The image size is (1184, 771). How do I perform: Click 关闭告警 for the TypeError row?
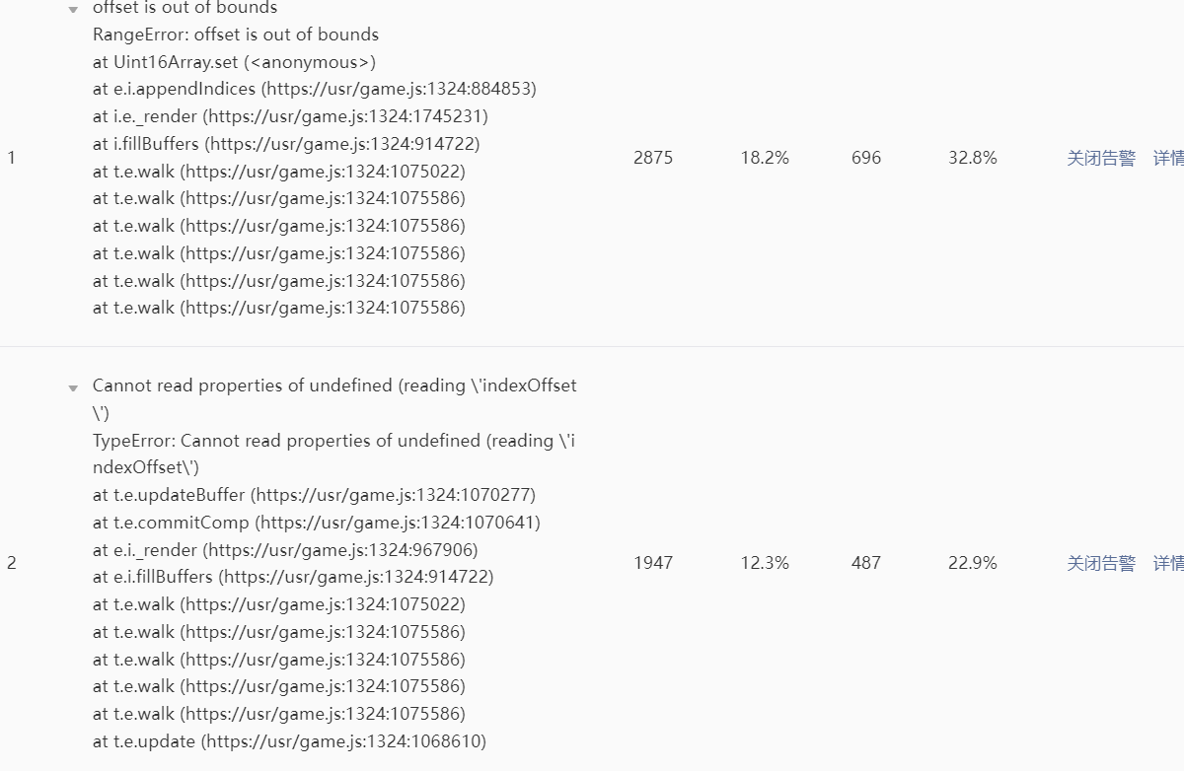[x=1100, y=563]
